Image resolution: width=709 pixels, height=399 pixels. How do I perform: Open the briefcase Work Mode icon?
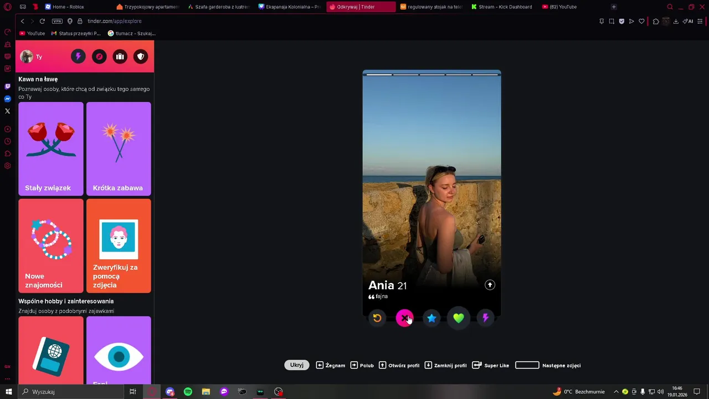[x=120, y=57]
